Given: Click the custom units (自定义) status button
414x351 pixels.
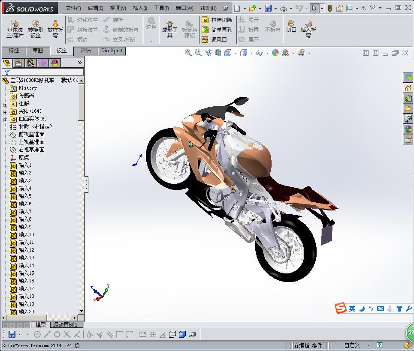Looking at the screenshot, I should pos(352,345).
